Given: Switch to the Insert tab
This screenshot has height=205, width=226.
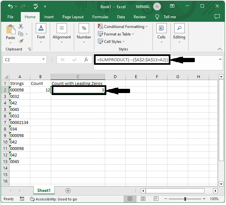Looking at the screenshot, I should pyautogui.click(x=49, y=17).
